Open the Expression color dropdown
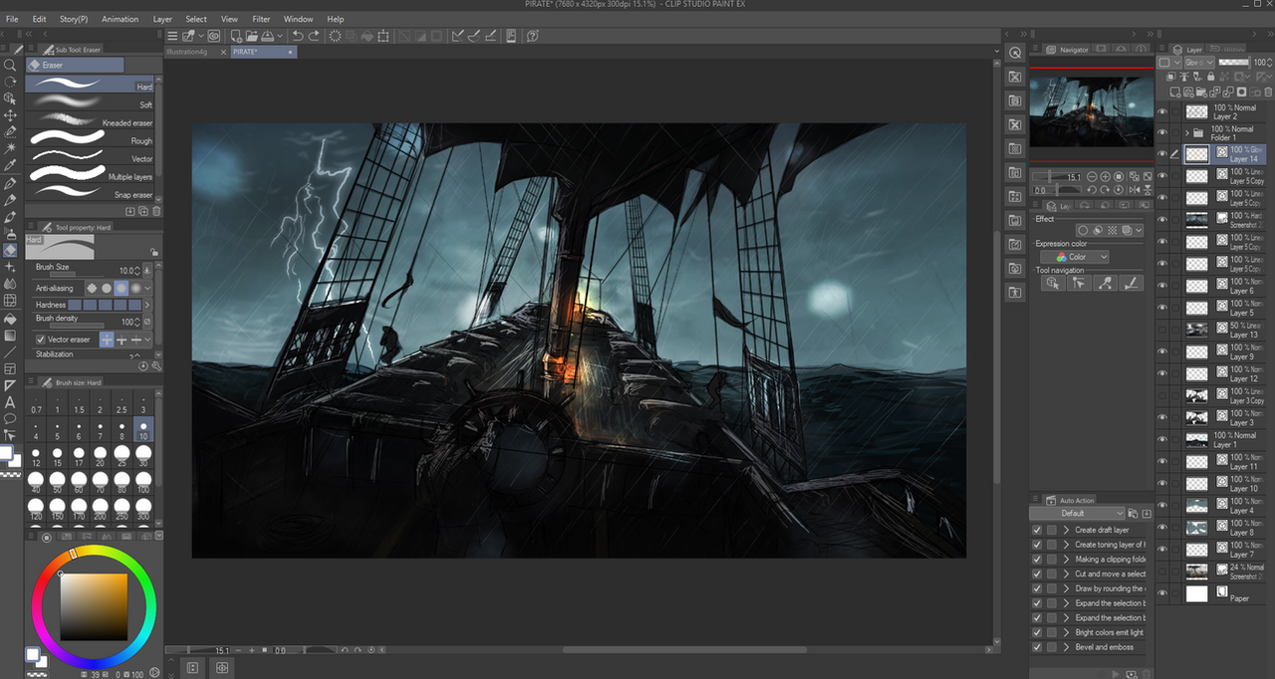The height and width of the screenshot is (679, 1275). [1074, 257]
